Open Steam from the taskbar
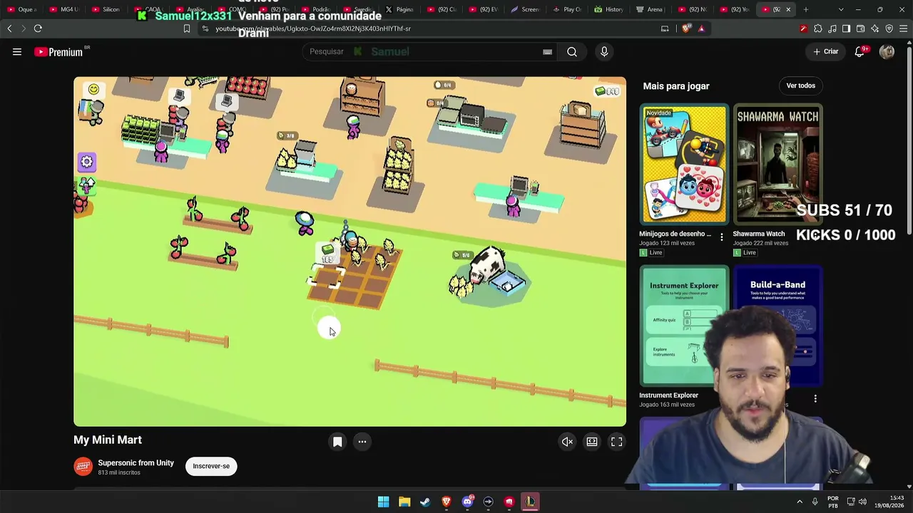Viewport: 913px width, 513px height. [425, 502]
